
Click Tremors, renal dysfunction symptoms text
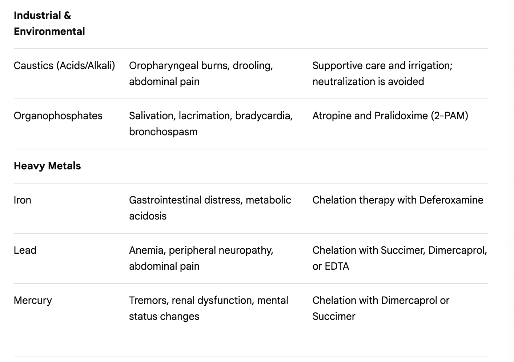(208, 300)
